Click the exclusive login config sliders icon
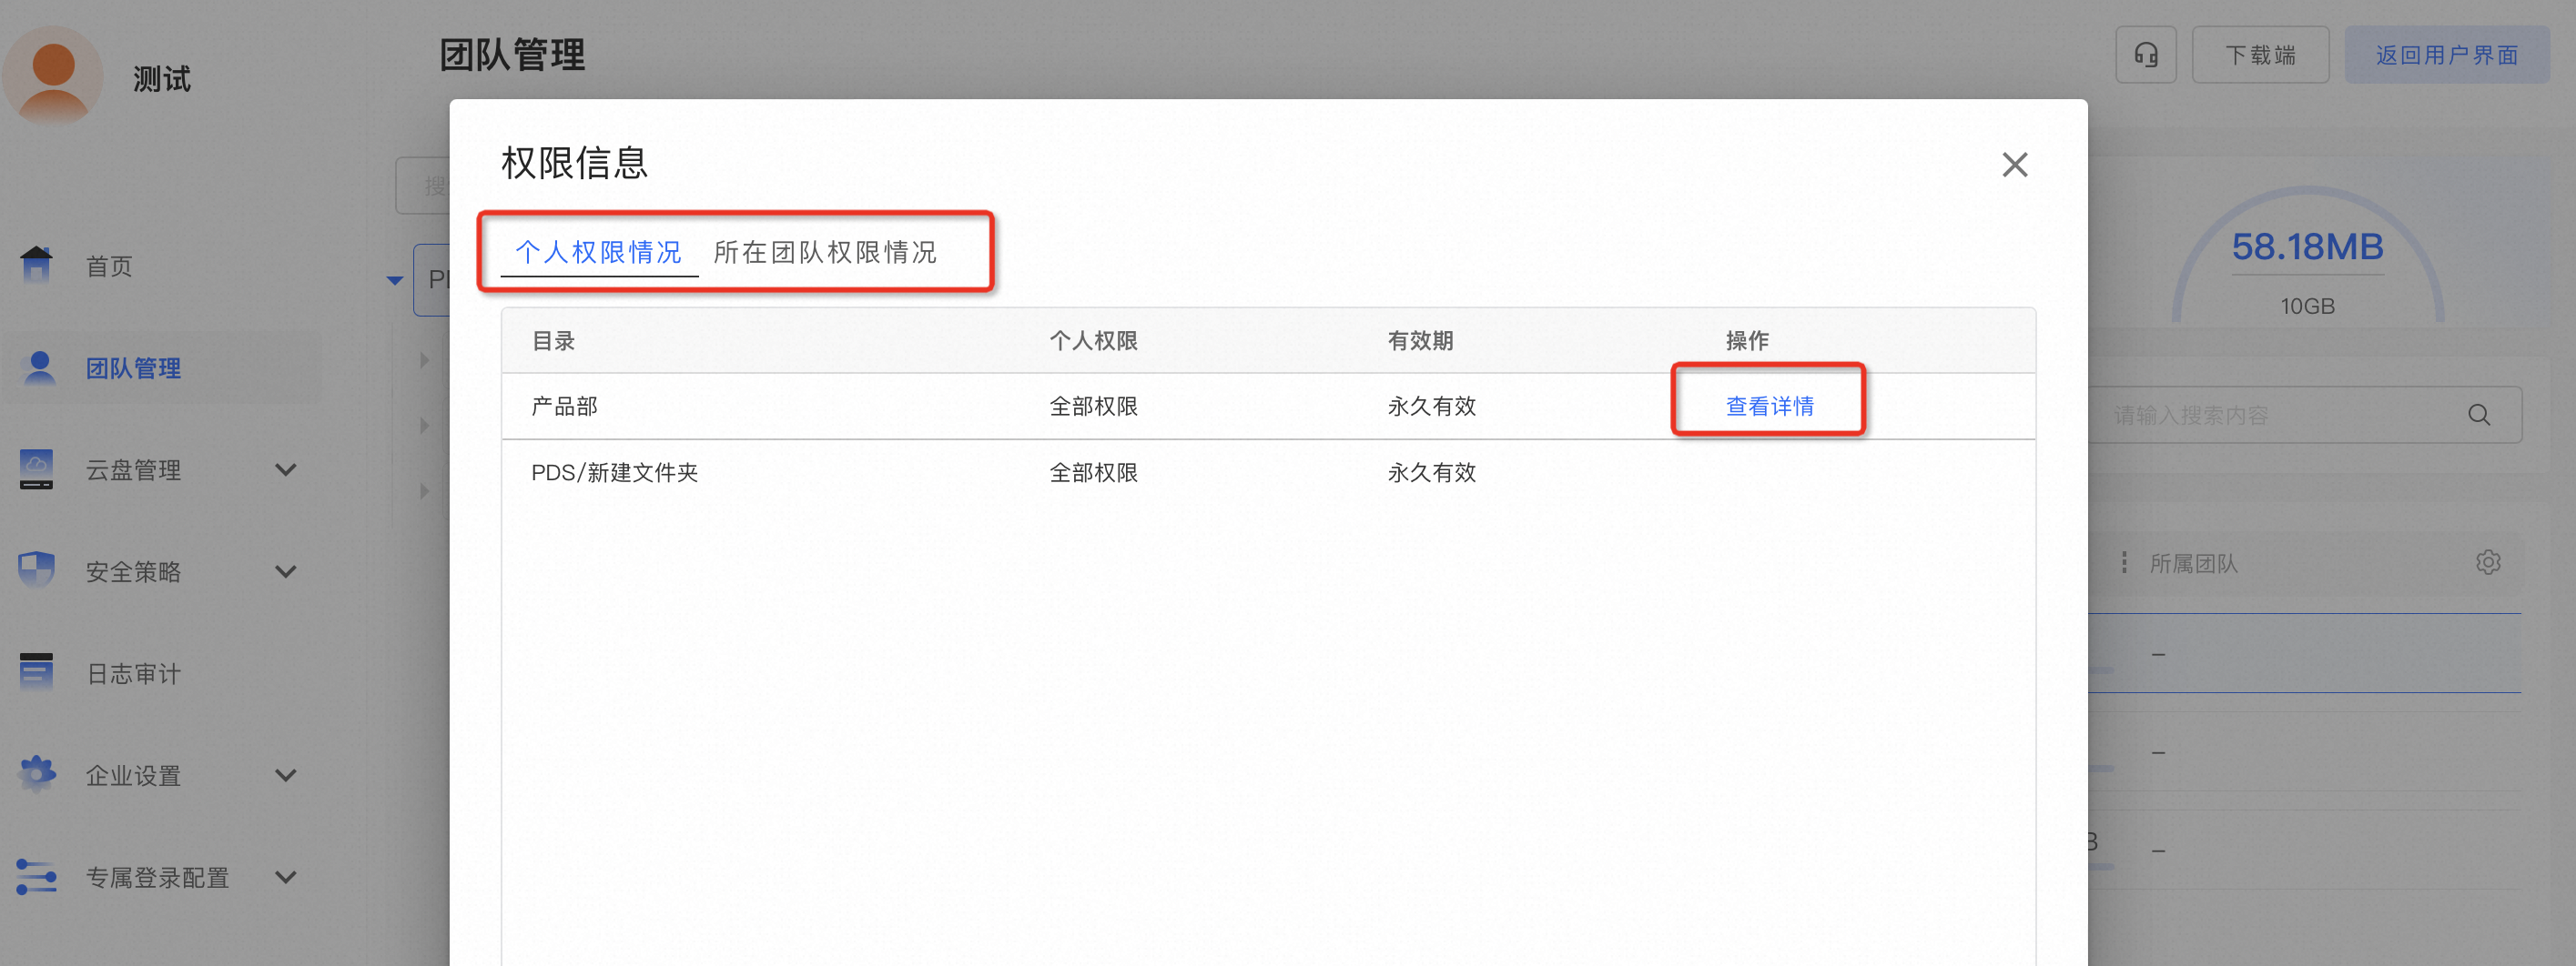Viewport: 2576px width, 966px height. click(37, 876)
